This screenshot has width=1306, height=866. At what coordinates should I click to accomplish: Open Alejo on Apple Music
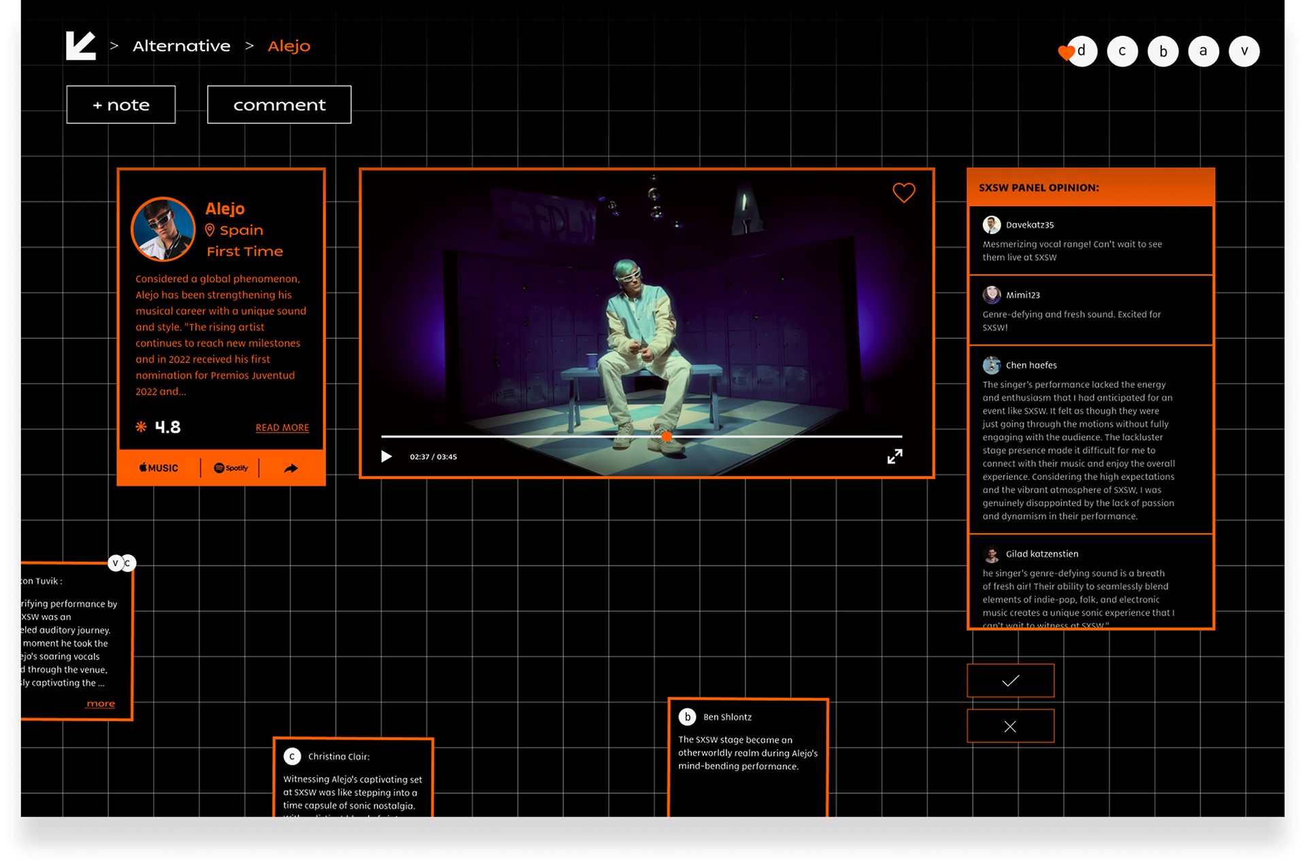[x=158, y=468]
